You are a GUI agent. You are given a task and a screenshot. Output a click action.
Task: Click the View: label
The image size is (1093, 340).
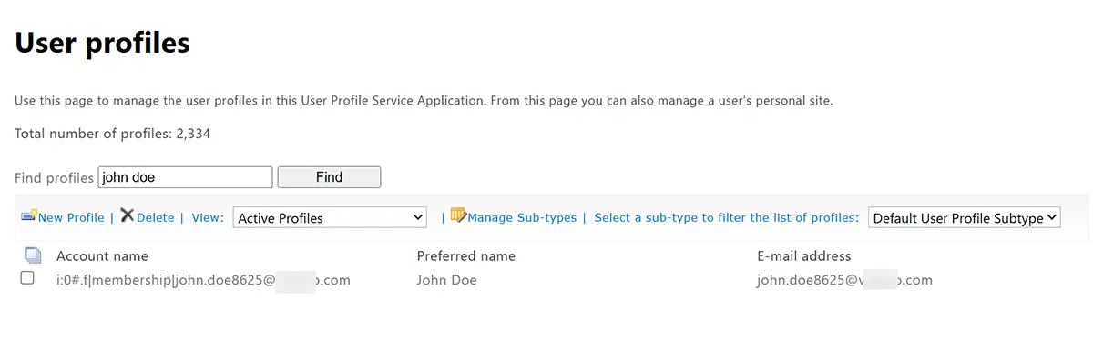tap(208, 218)
